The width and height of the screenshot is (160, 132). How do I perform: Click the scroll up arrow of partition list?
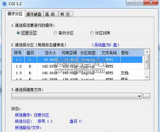click(147, 52)
